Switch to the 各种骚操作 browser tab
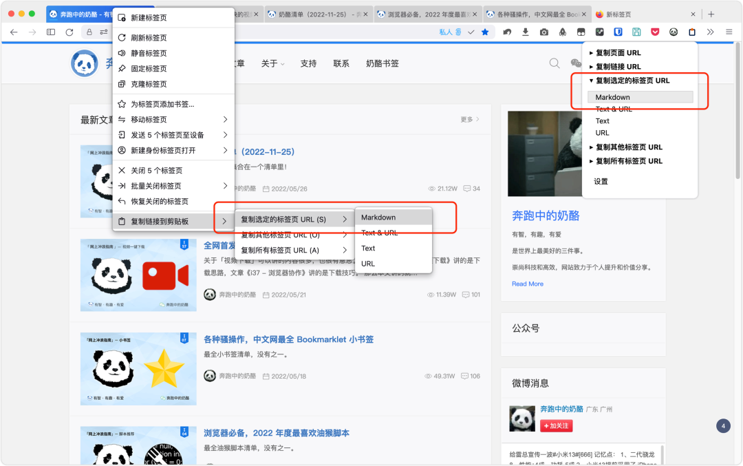 point(537,14)
